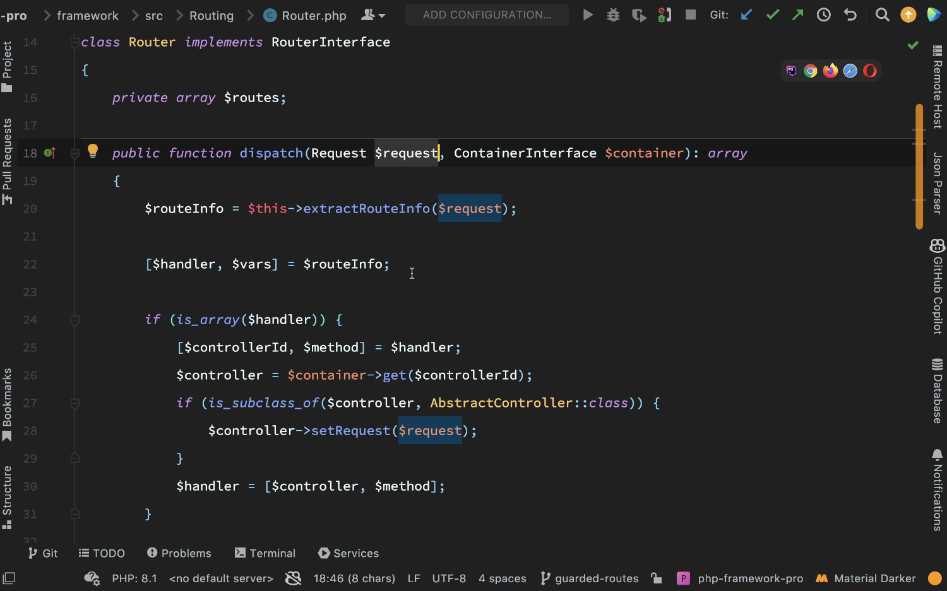Click the orange editor scrollbar thumb
The width and height of the screenshot is (947, 591).
click(919, 167)
